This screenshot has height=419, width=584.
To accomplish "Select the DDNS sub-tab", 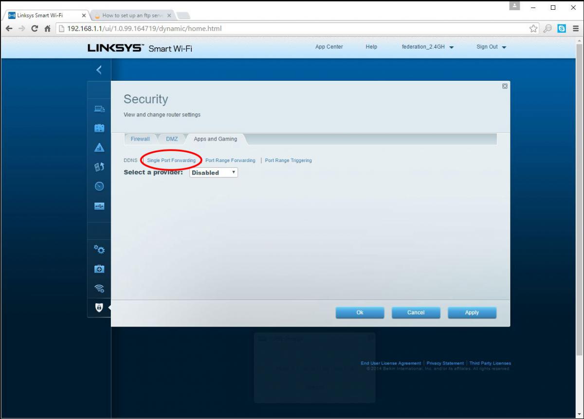I will click(x=130, y=161).
